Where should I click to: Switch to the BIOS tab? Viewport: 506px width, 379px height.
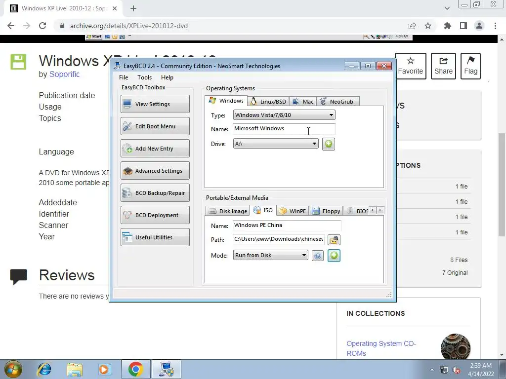click(357, 211)
